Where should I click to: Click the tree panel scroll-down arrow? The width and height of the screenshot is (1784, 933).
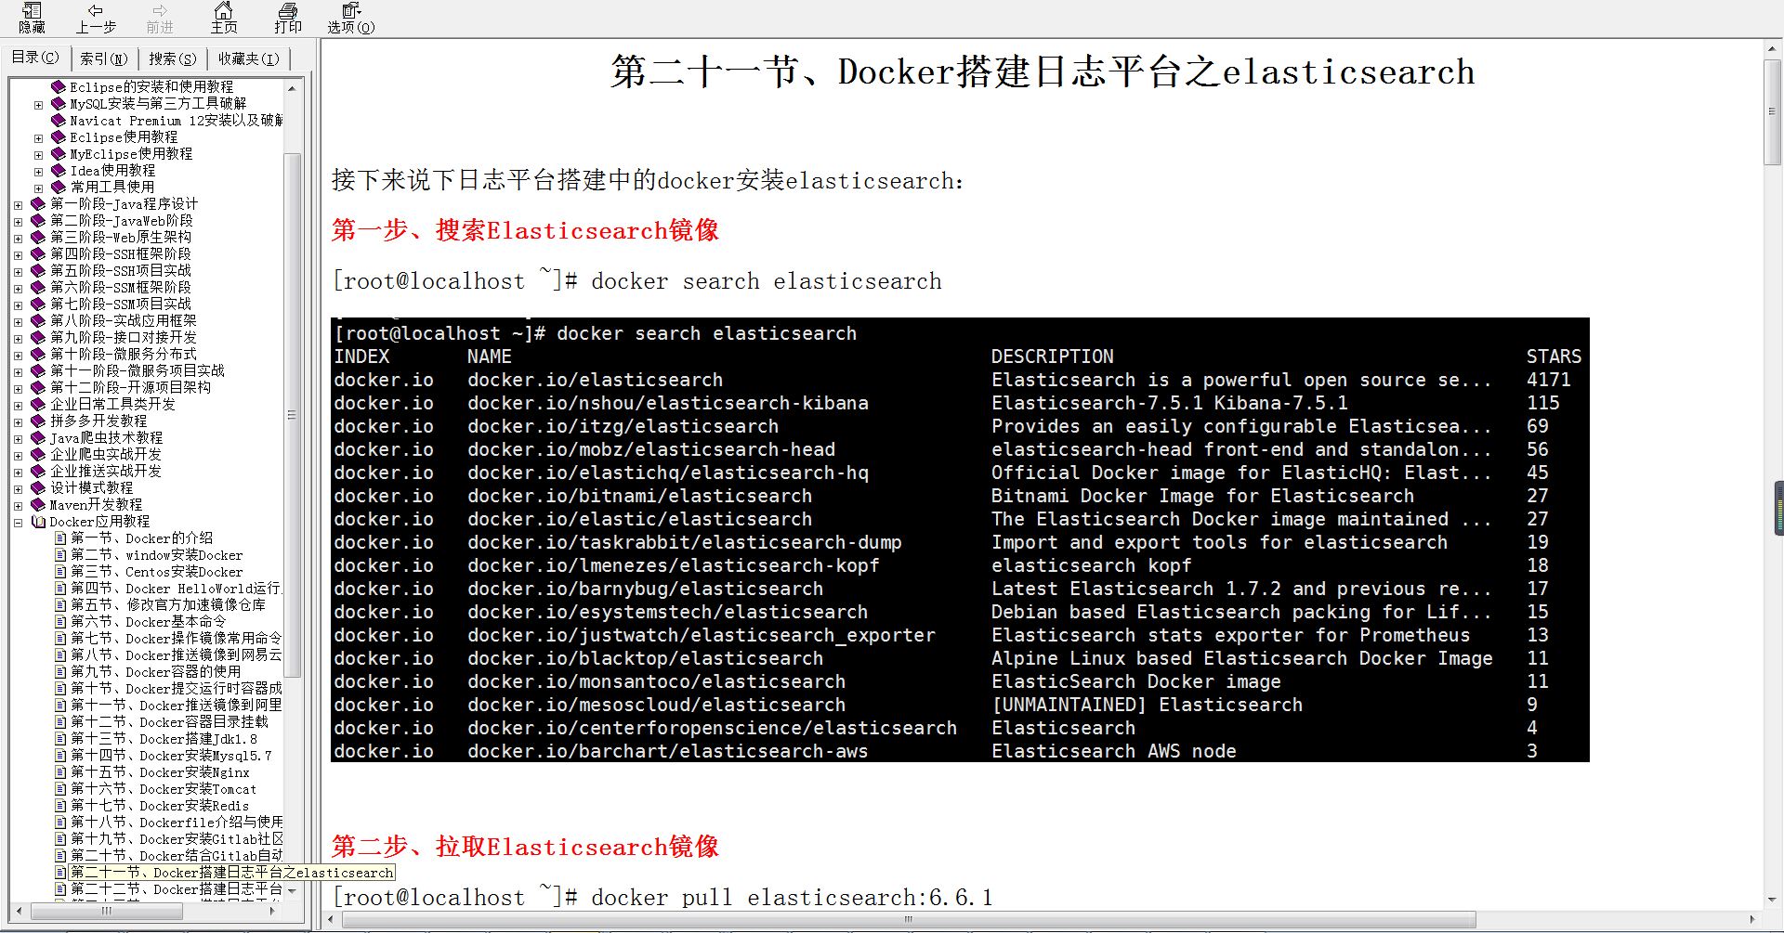(292, 891)
